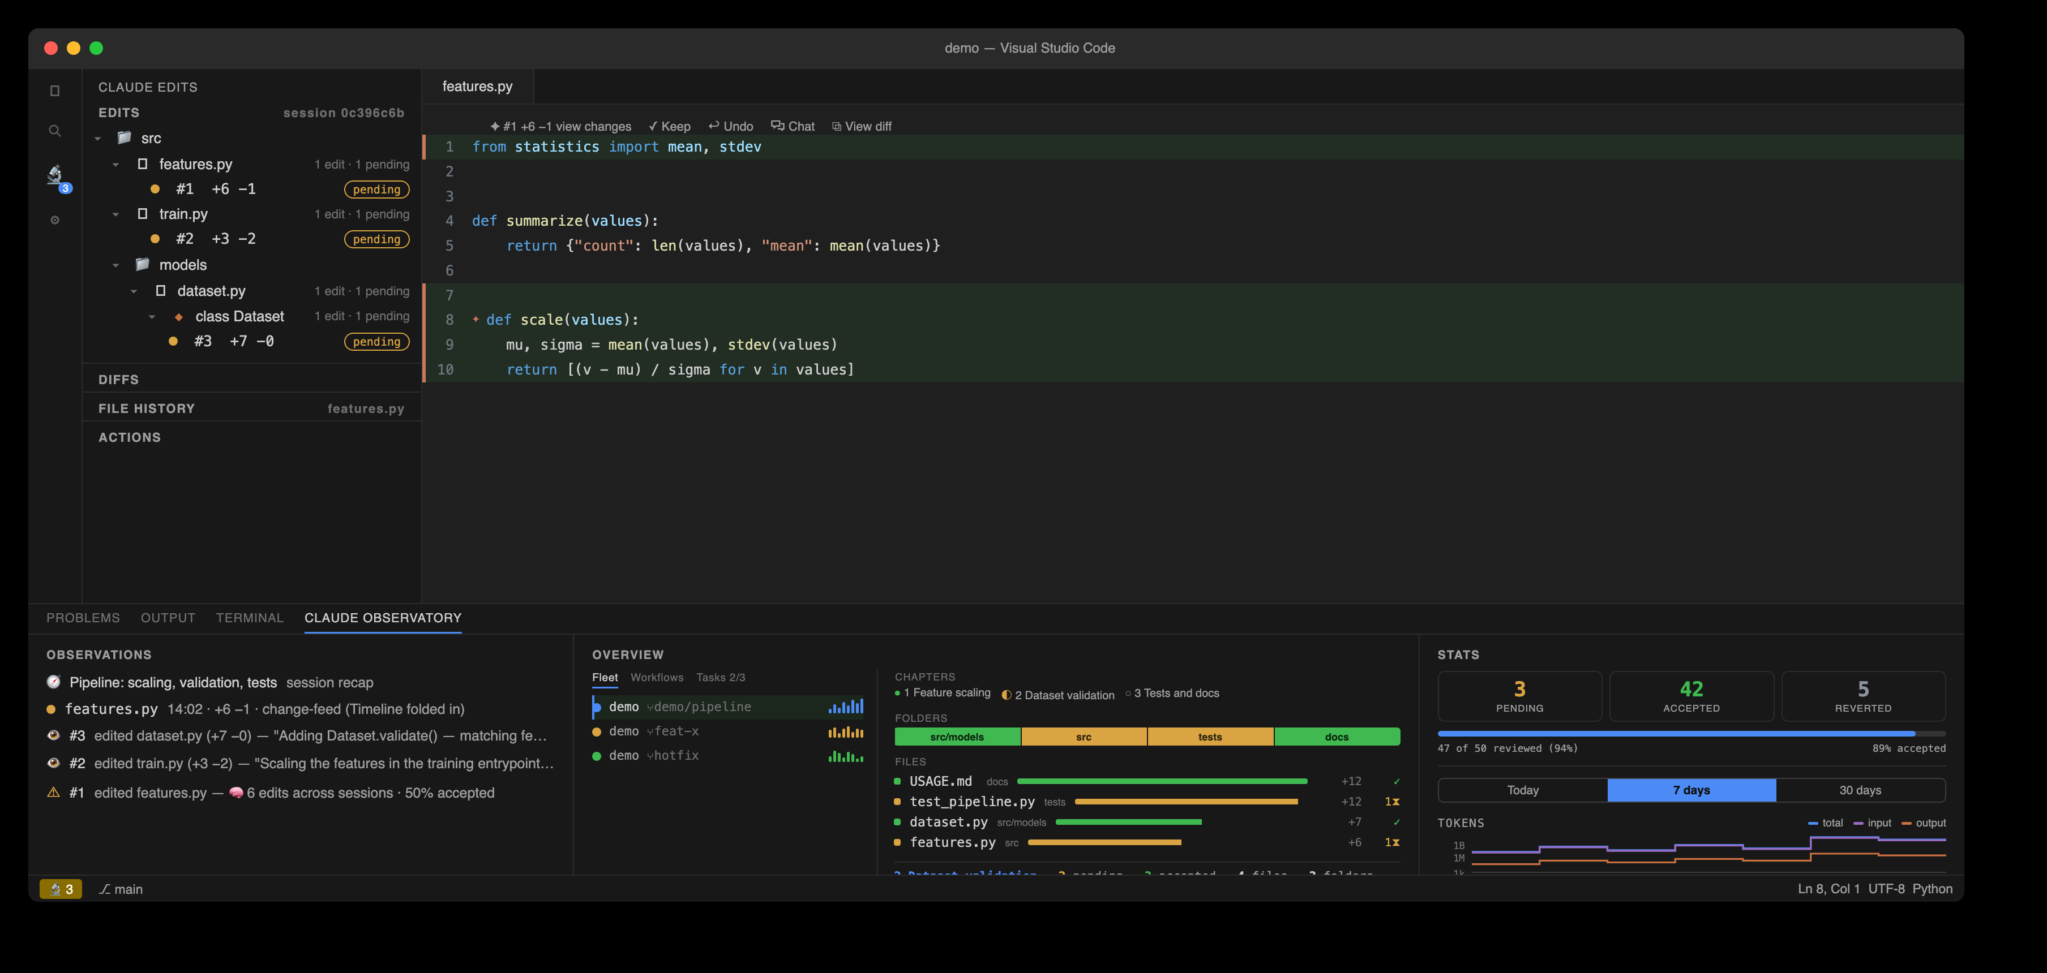Collapse the class Dataset node chevron

pyautogui.click(x=153, y=317)
